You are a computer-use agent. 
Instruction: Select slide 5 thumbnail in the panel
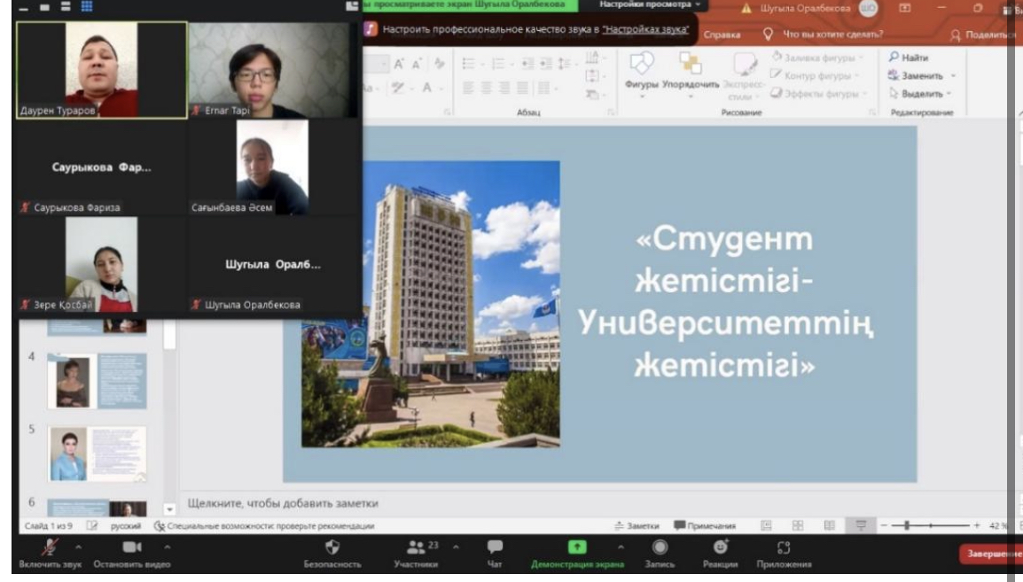(x=98, y=453)
